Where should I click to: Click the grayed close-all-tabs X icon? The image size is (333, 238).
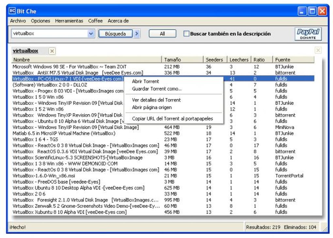318,50
